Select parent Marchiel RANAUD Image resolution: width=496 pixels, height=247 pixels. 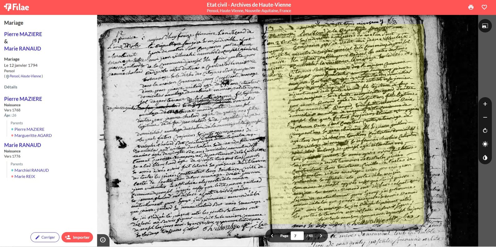[31, 170]
